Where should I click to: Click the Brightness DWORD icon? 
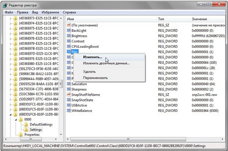(x=69, y=36)
